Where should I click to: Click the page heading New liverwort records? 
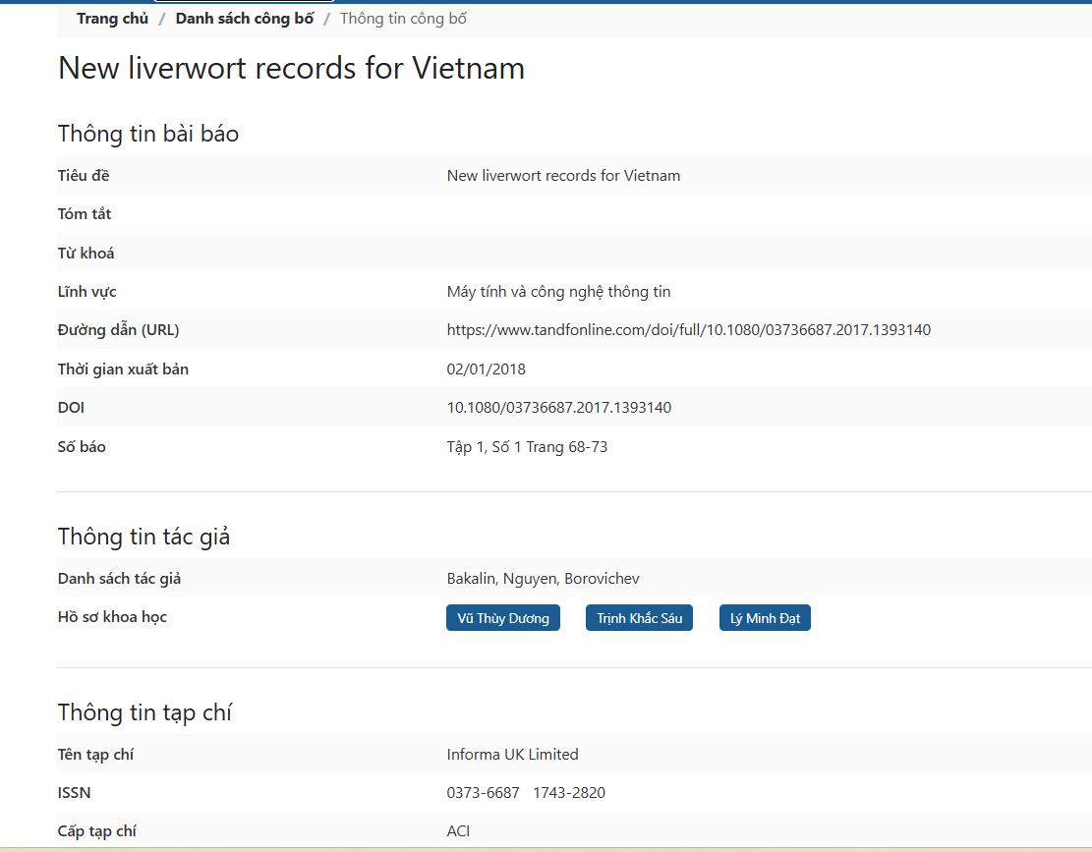click(291, 68)
